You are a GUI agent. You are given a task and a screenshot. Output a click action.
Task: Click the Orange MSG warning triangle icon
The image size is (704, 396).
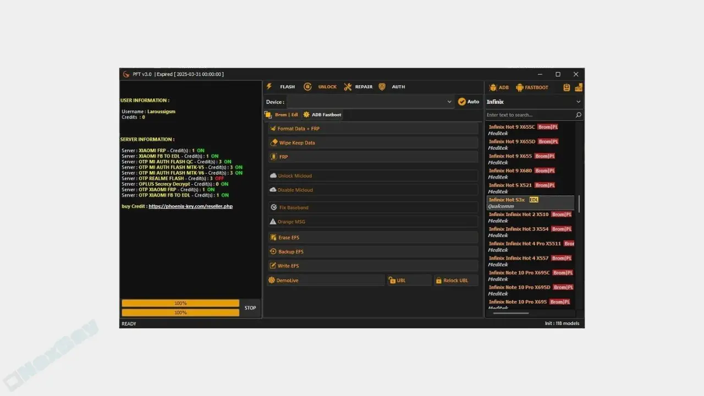(273, 222)
